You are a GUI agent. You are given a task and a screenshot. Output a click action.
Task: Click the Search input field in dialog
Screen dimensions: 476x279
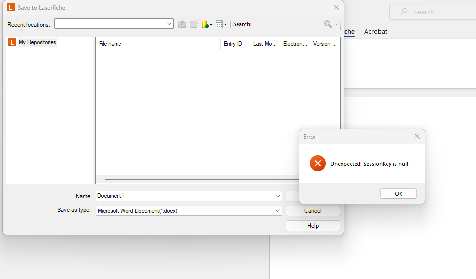click(x=288, y=24)
